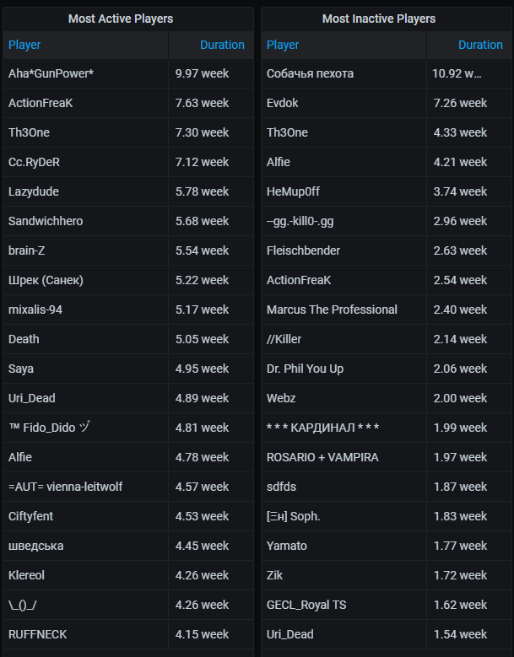
Task: Sort Most Active table by Duration column
Action: click(222, 45)
